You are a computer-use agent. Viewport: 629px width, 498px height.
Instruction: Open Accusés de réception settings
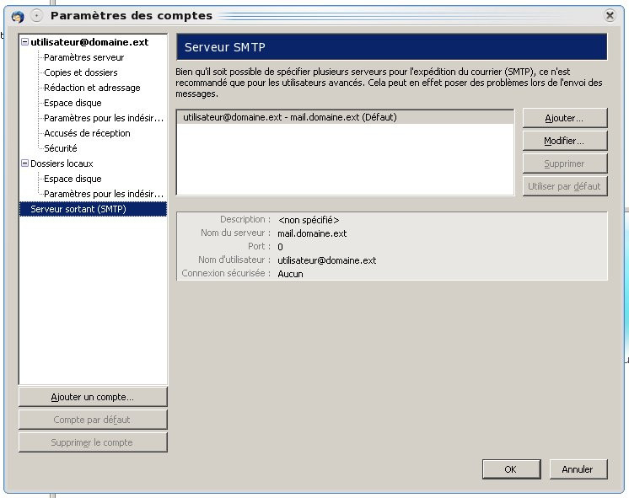pyautogui.click(x=87, y=133)
